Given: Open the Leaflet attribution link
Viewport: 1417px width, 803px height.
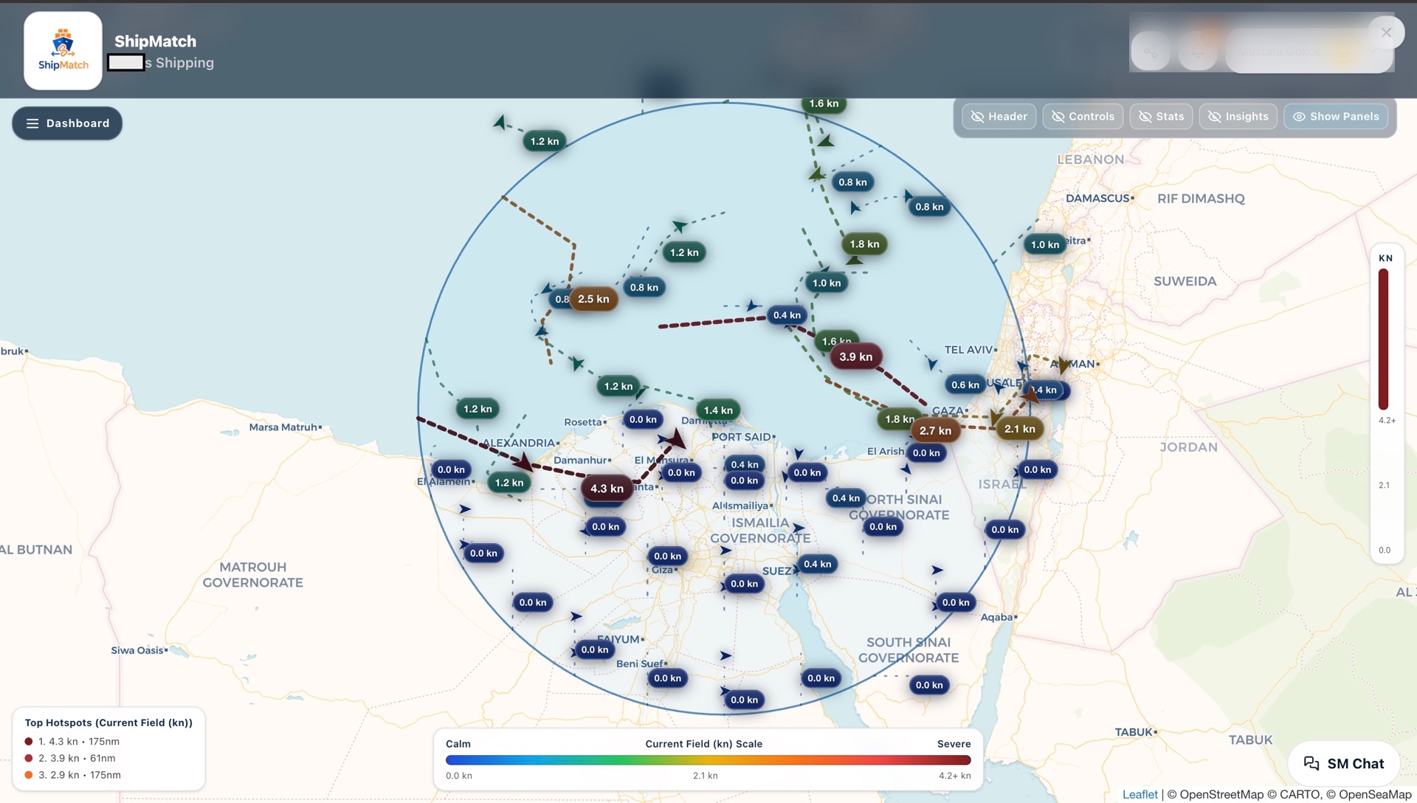Looking at the screenshot, I should [1139, 794].
